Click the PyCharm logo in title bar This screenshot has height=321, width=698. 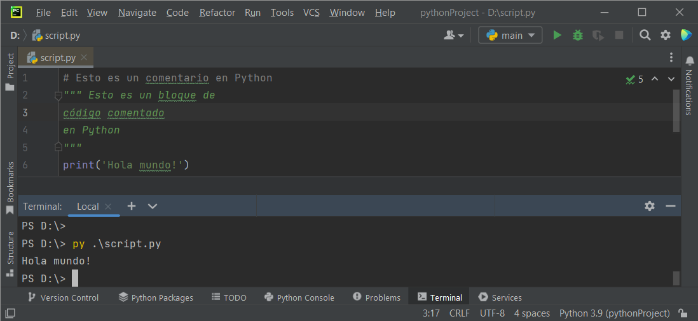(17, 13)
